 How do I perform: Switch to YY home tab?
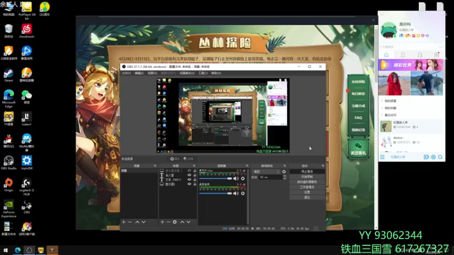point(386,55)
